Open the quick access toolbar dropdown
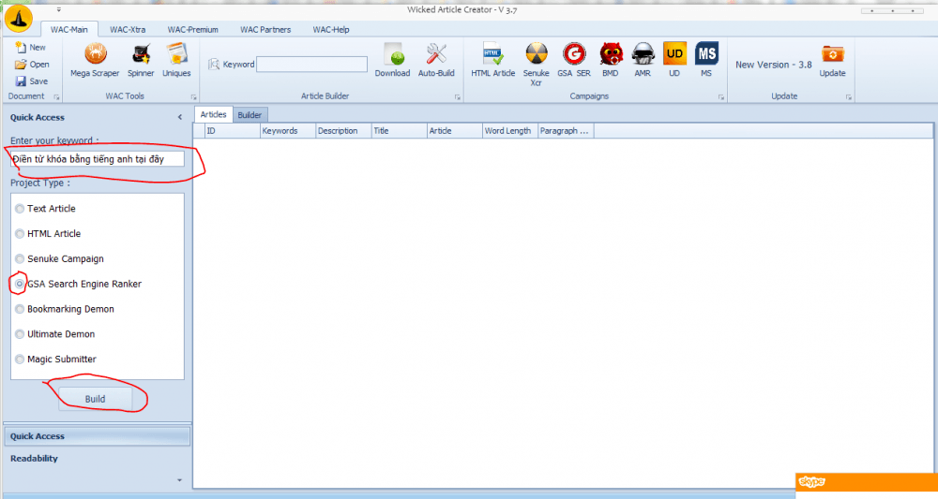Screen dimensions: 938x499 tap(58, 9)
